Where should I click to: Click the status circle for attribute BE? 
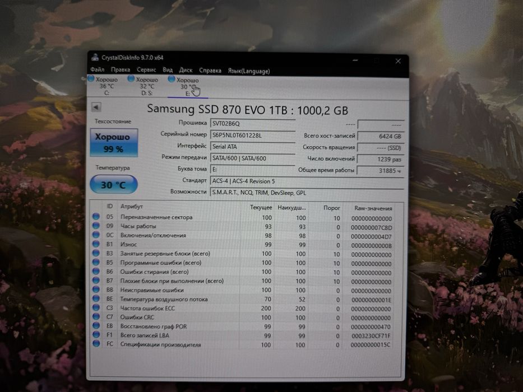96,298
